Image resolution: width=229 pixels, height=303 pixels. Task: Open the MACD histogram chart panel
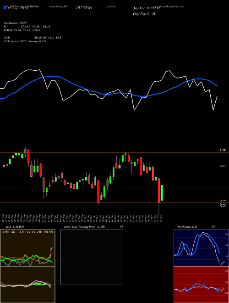[27, 285]
